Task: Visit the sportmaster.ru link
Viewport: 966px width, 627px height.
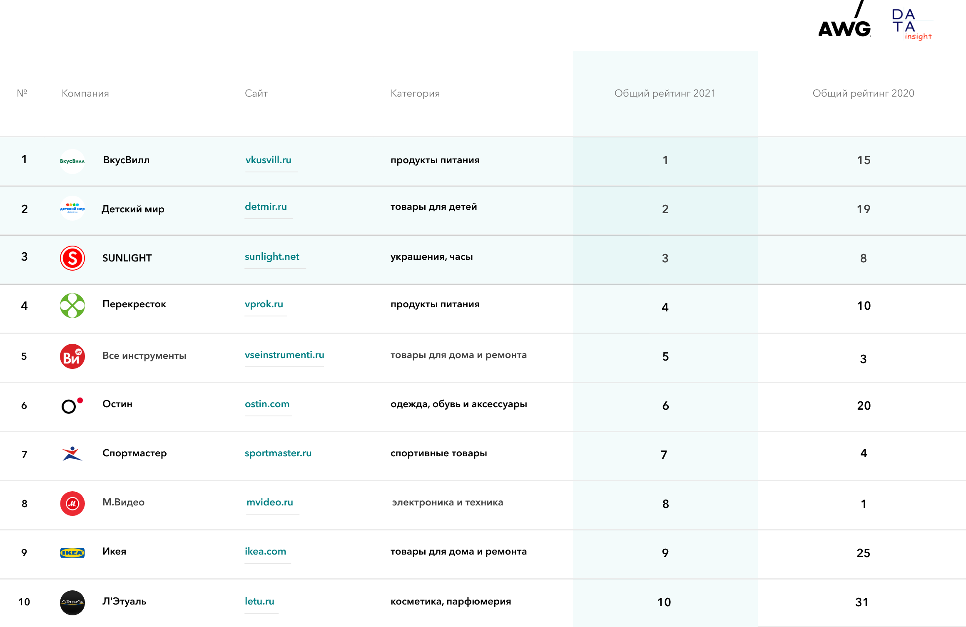Action: coord(278,453)
